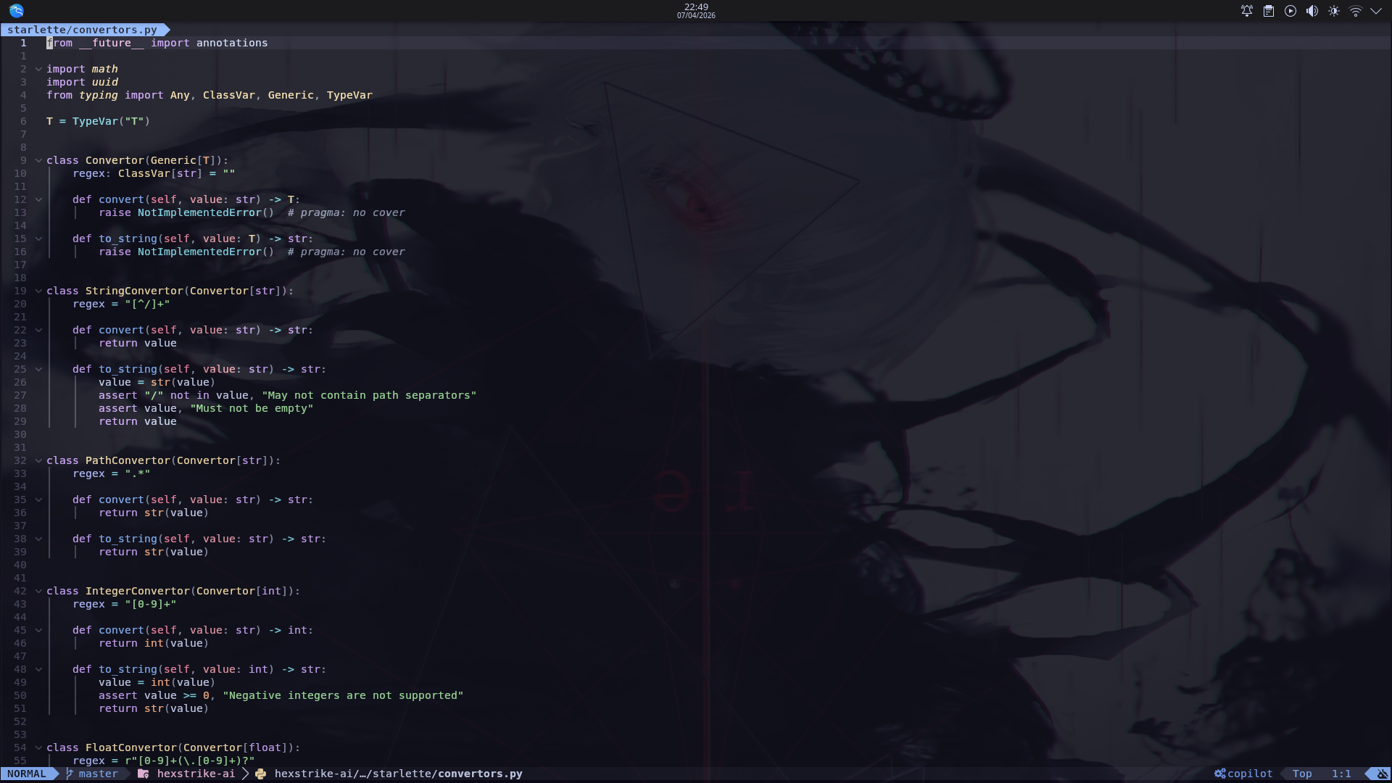
Task: Collapse fold for class PathConvertor
Action: tap(38, 460)
